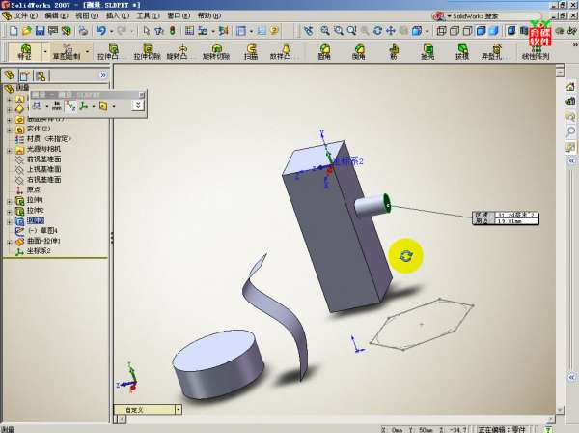Open the 插入 menu
Viewport: 579px width, 433px height.
tap(116, 16)
